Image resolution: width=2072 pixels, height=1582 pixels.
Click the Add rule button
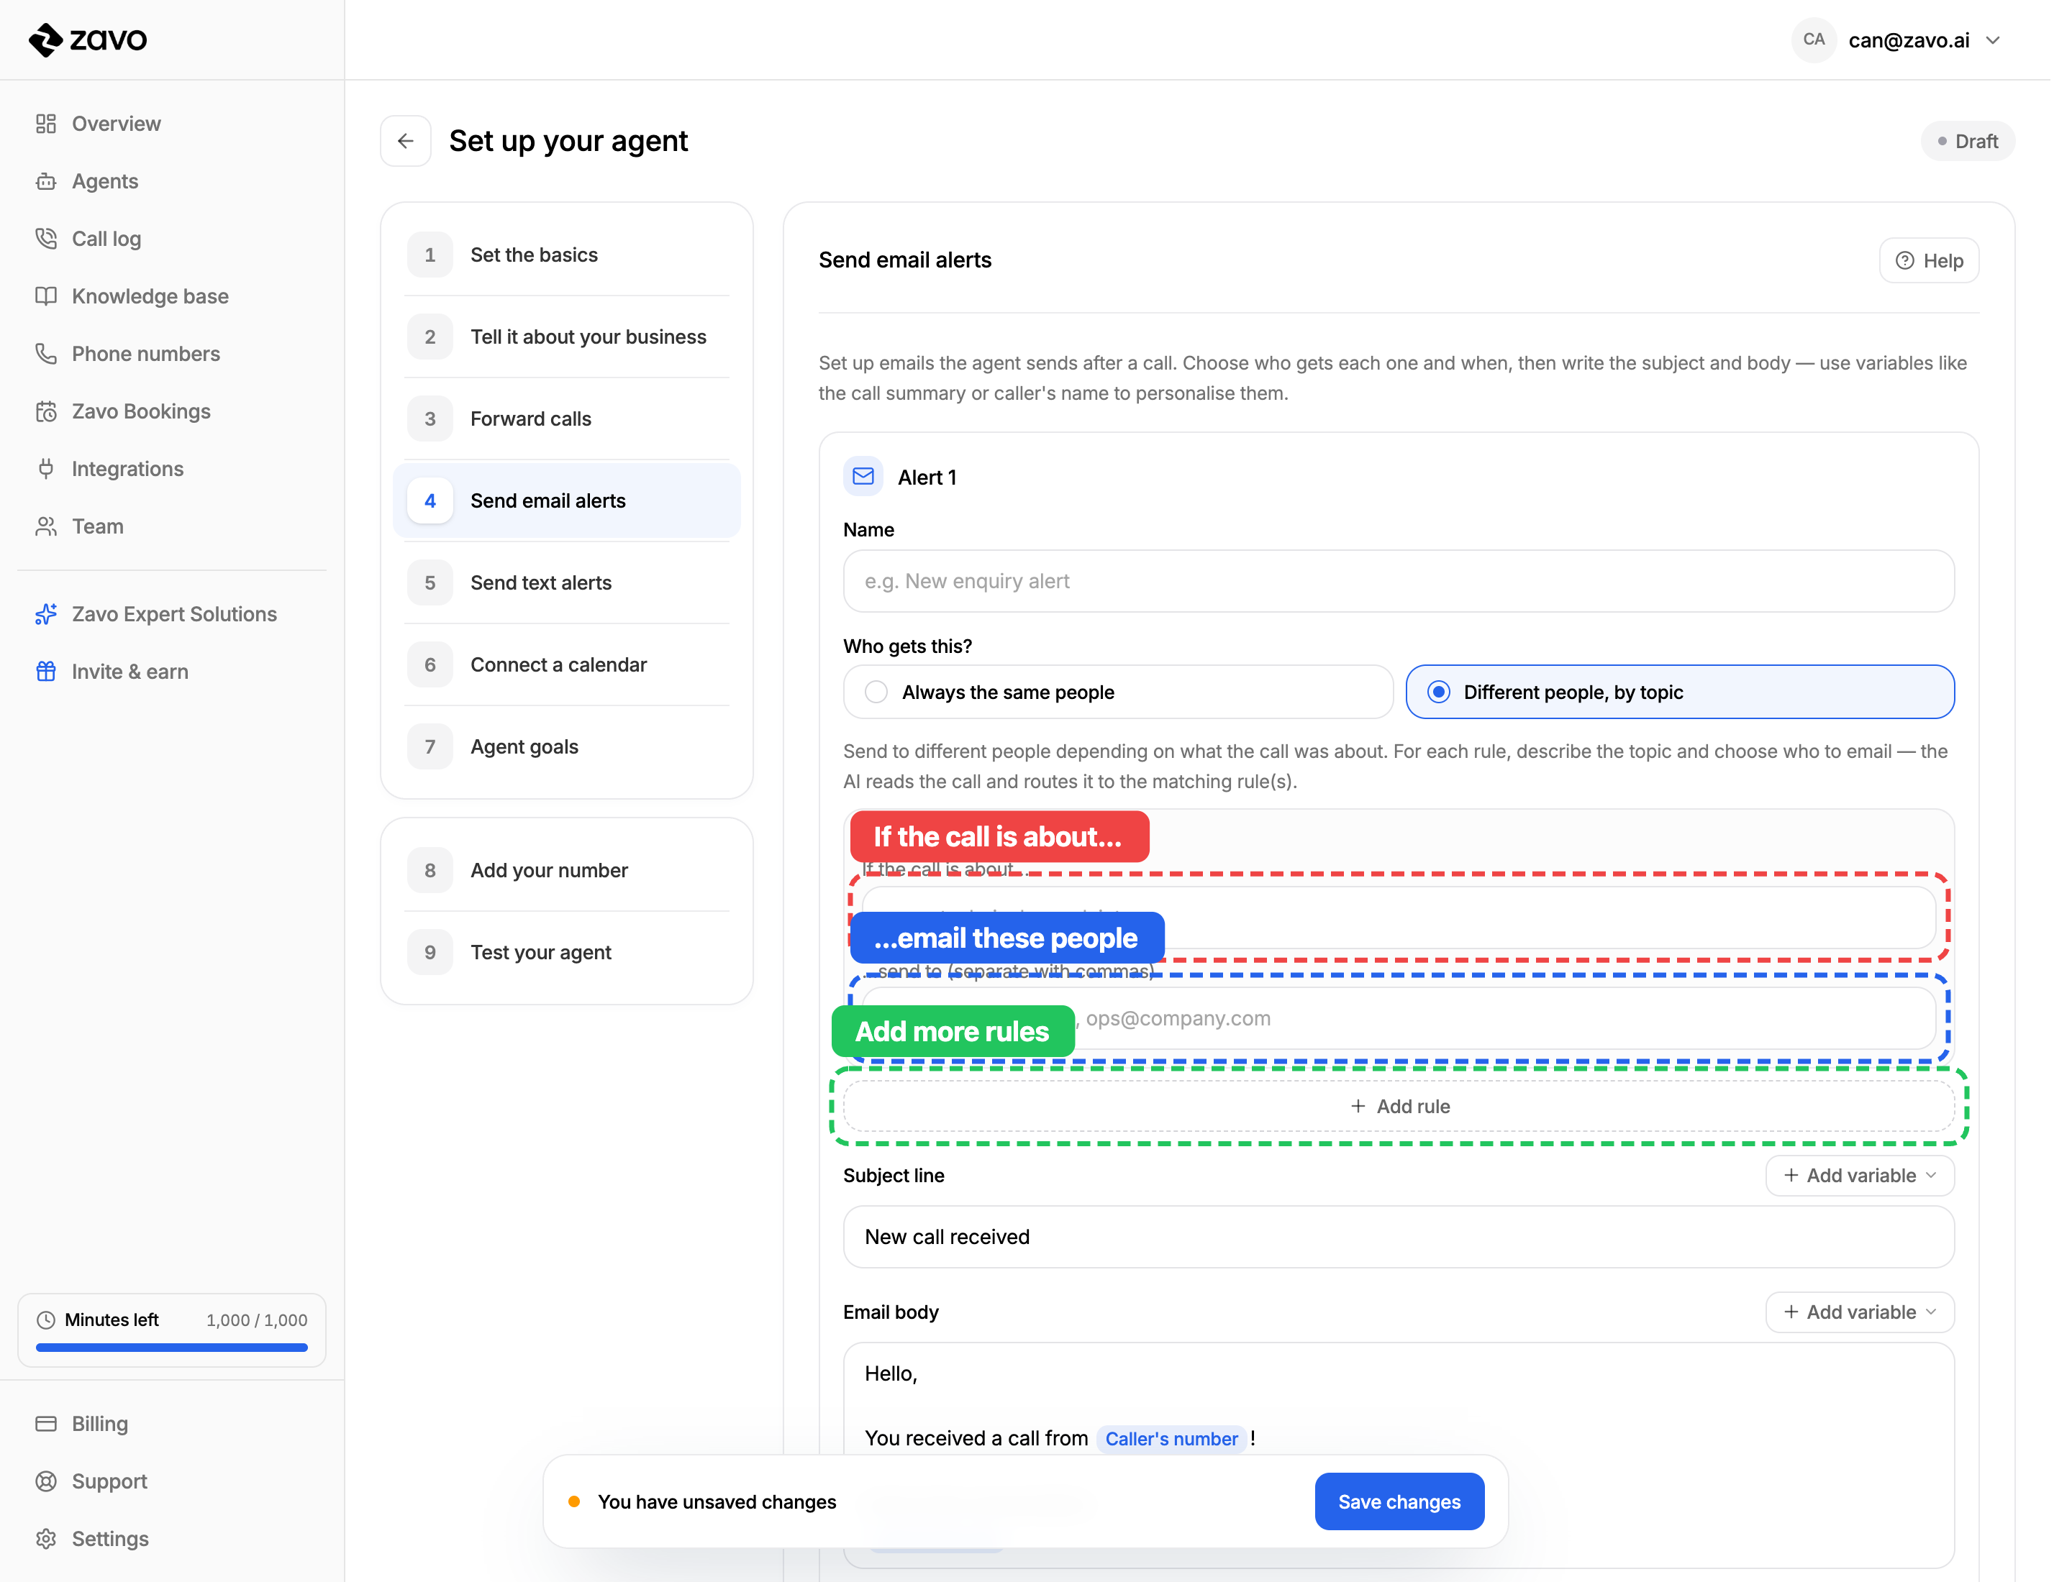[x=1399, y=1107]
